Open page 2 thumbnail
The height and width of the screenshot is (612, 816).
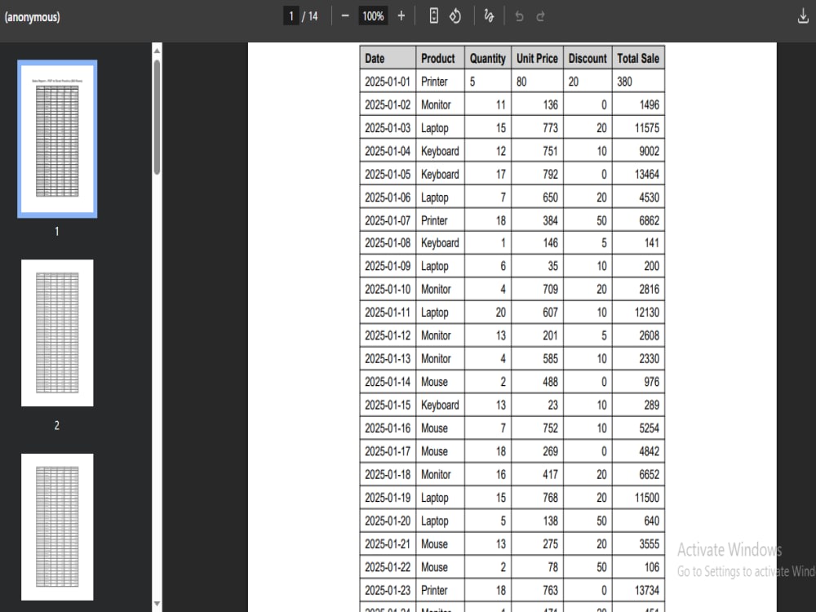coord(57,333)
